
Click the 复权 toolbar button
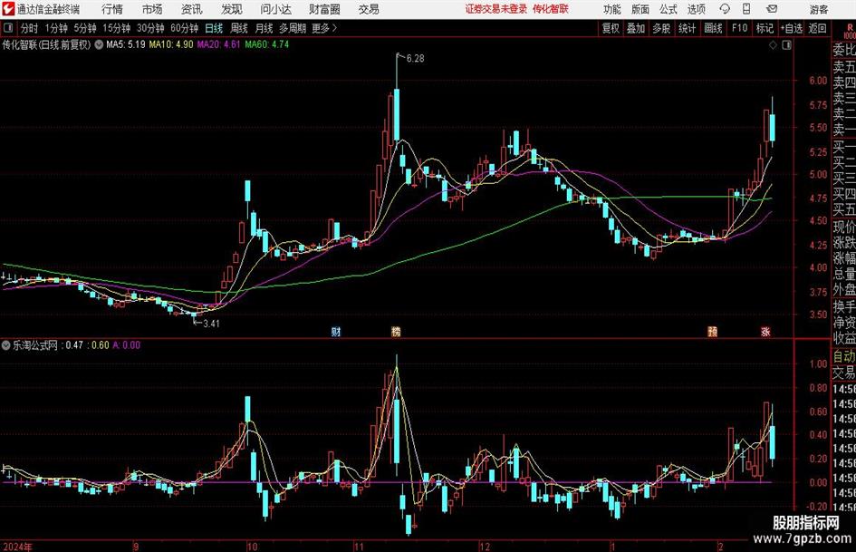[611, 28]
